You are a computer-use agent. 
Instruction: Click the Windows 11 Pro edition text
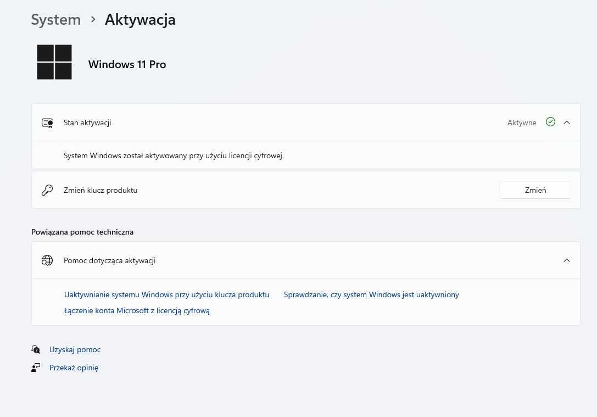pyautogui.click(x=127, y=64)
